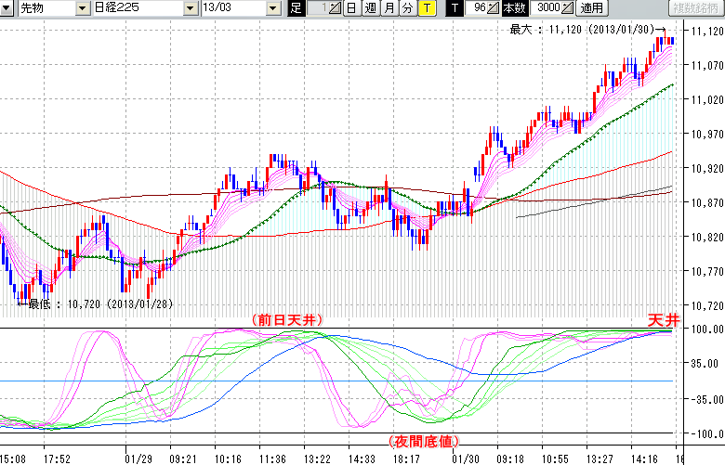
Task: Select the 日 daily timeframe button
Action: (350, 8)
